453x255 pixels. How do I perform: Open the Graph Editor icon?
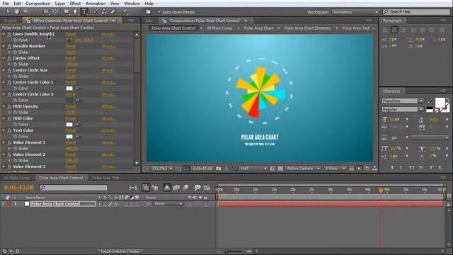[207, 188]
